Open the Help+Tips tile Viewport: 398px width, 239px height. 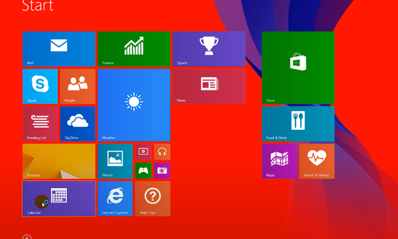(153, 198)
